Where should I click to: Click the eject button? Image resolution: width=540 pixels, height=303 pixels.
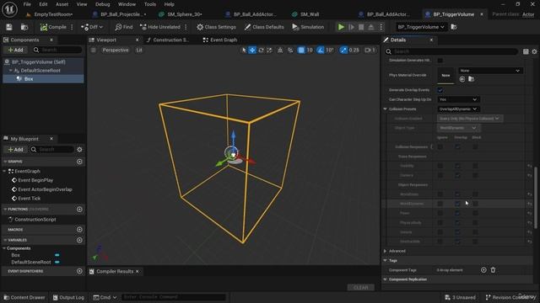tap(371, 27)
